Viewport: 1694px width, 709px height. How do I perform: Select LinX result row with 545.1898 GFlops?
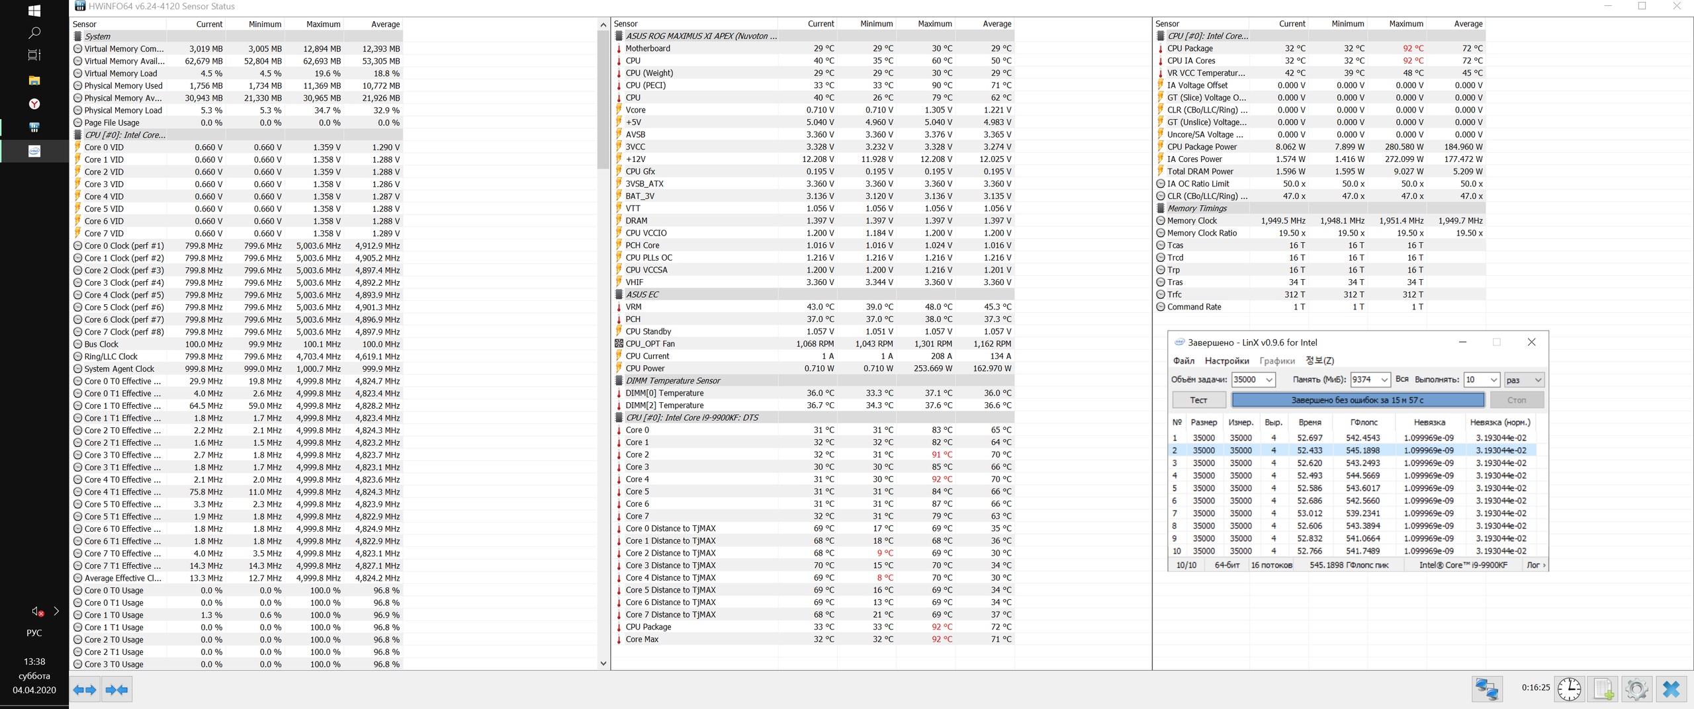(1353, 450)
